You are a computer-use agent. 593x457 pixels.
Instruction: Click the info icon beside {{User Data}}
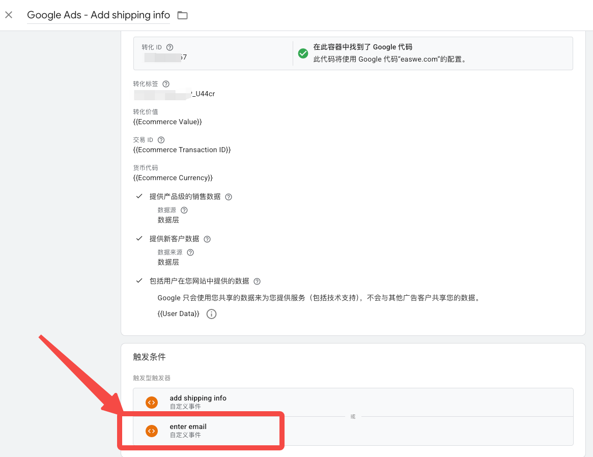(x=211, y=314)
